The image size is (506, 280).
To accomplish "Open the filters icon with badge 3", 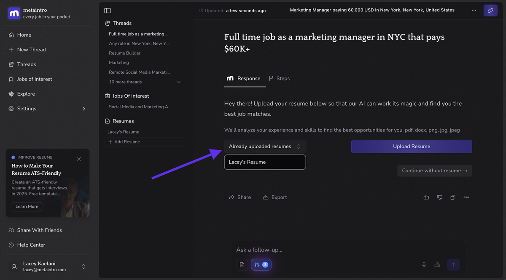I will coord(261,265).
